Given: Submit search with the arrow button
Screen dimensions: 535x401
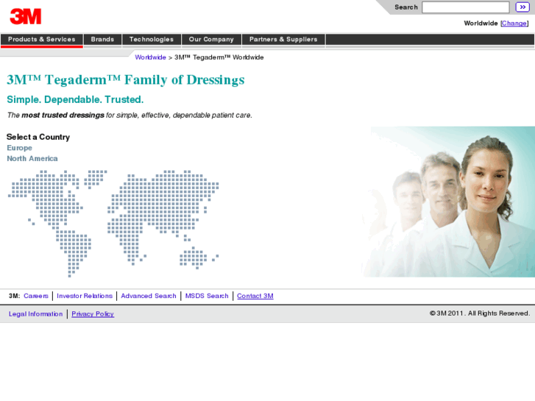Looking at the screenshot, I should [x=522, y=7].
